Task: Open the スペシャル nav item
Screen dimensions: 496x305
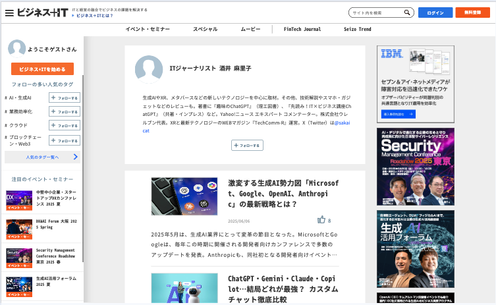Action: (x=206, y=29)
